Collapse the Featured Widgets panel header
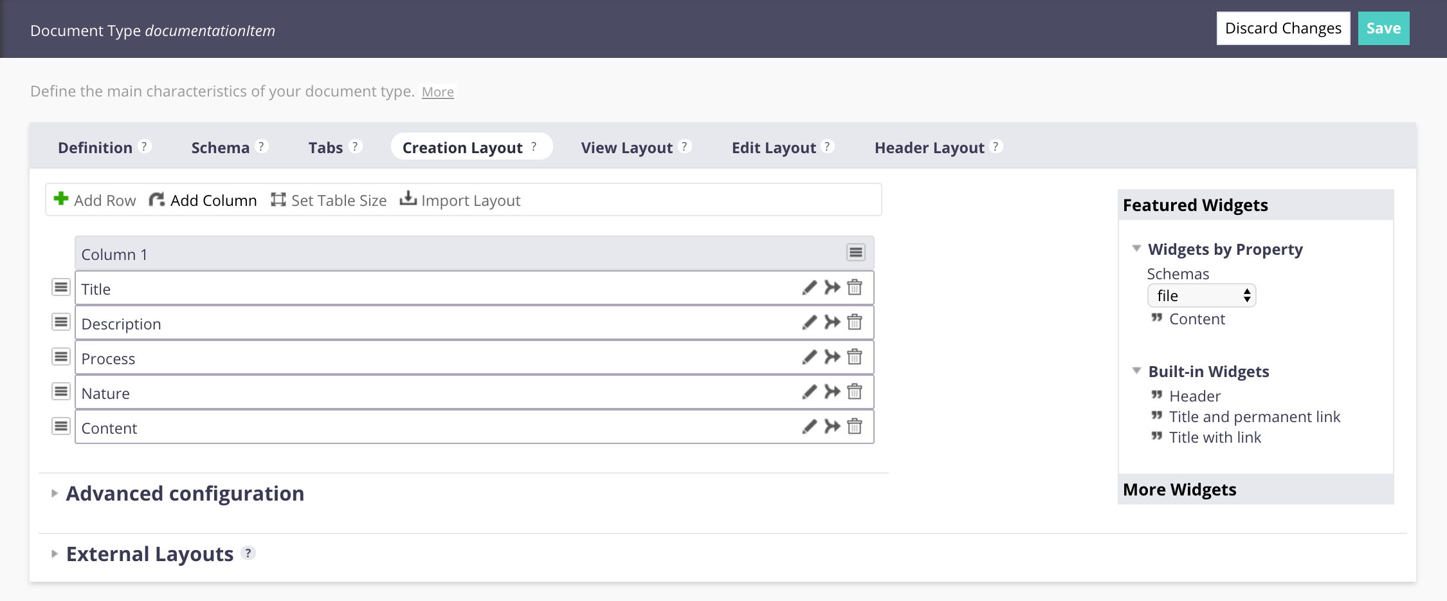 click(x=1255, y=205)
